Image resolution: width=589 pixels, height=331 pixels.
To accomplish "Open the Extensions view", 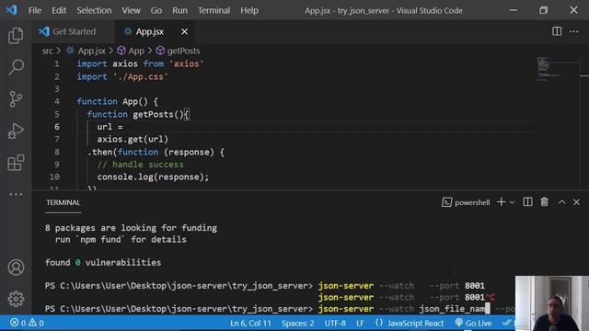I will tap(16, 163).
